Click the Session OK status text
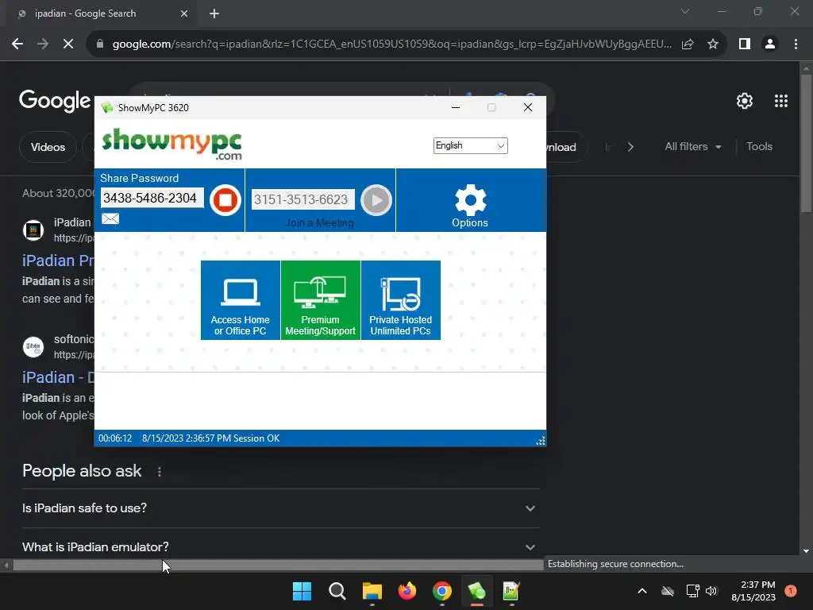This screenshot has width=813, height=610. point(256,438)
